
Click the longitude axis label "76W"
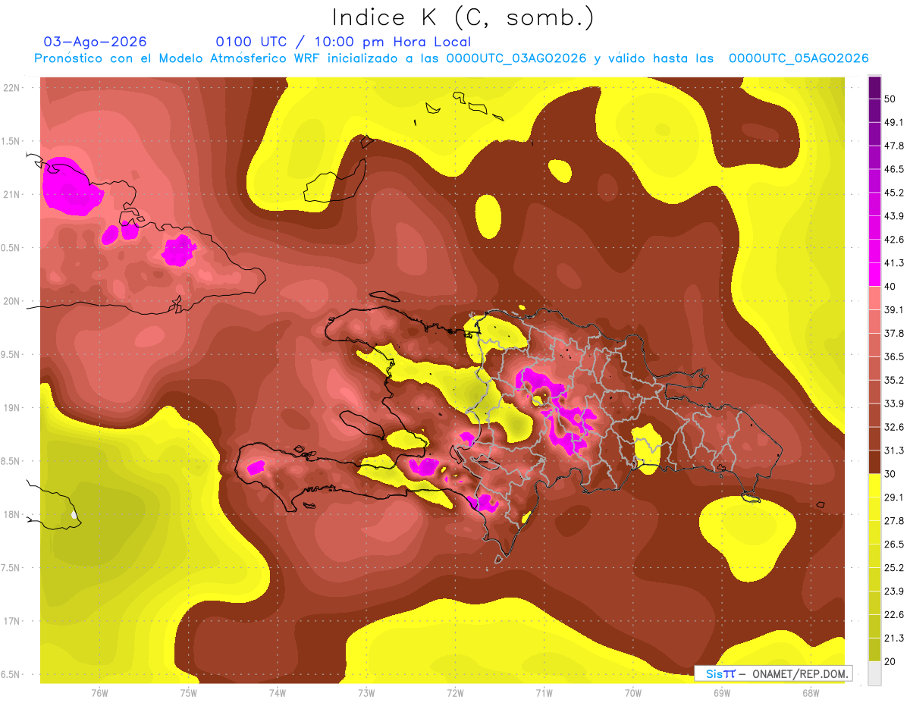99,692
